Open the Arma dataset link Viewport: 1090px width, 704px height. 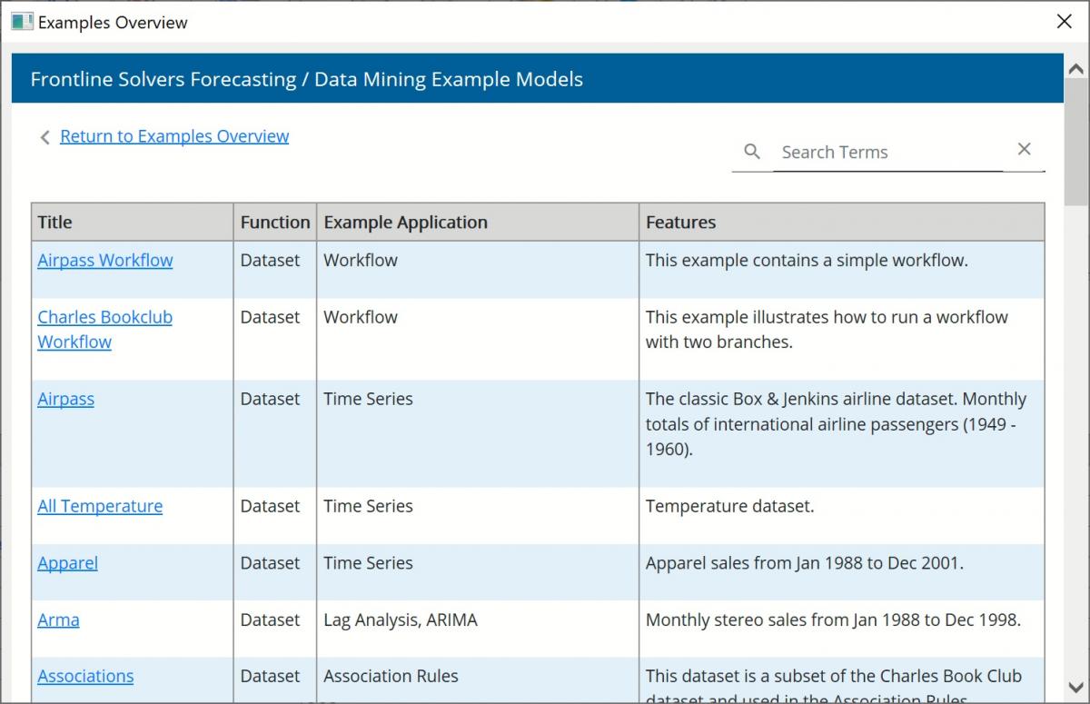coord(58,620)
